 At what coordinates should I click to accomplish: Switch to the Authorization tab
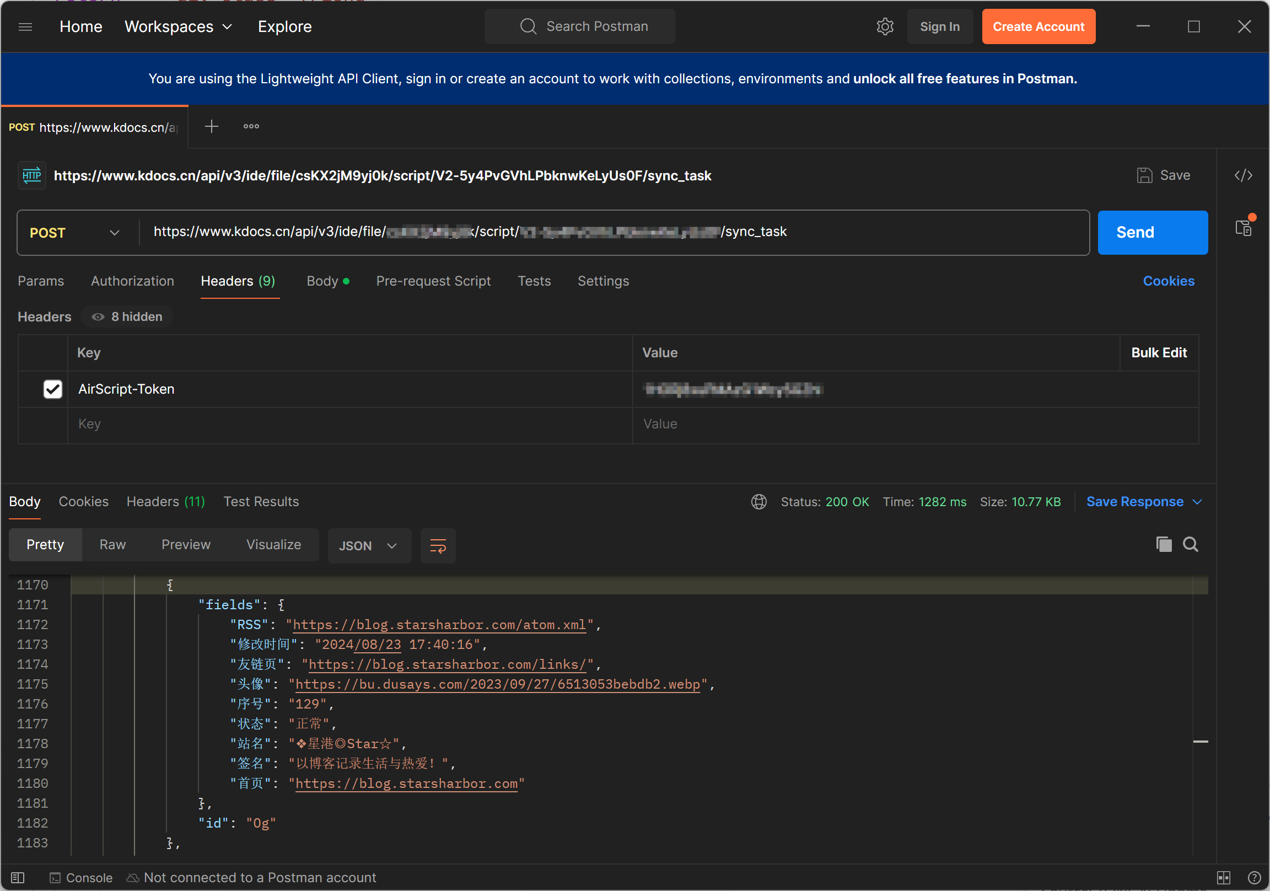132,281
